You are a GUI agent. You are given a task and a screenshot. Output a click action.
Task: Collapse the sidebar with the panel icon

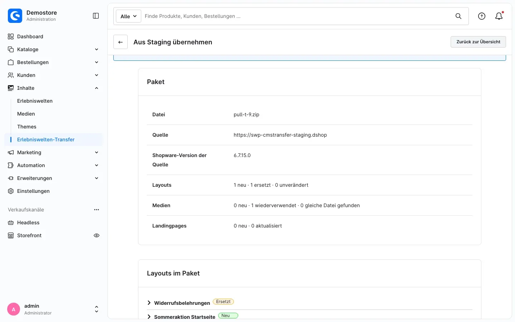[x=96, y=16]
